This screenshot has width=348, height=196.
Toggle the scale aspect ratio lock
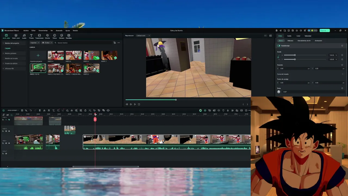point(278,57)
